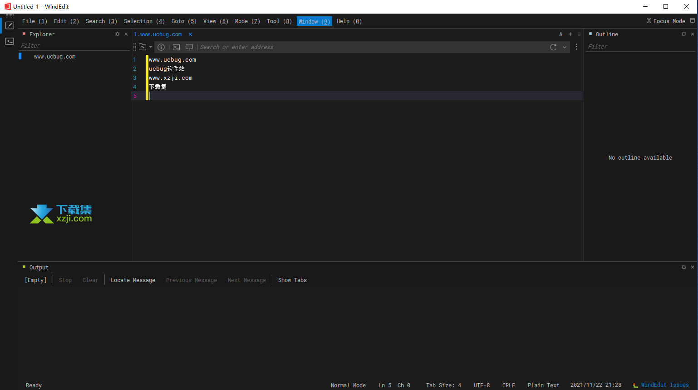The image size is (698, 390).
Task: Change Plain Text language in status bar
Action: 543,385
